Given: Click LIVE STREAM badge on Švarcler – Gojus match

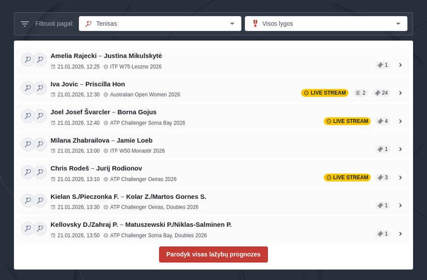Looking at the screenshot, I should pyautogui.click(x=347, y=121).
